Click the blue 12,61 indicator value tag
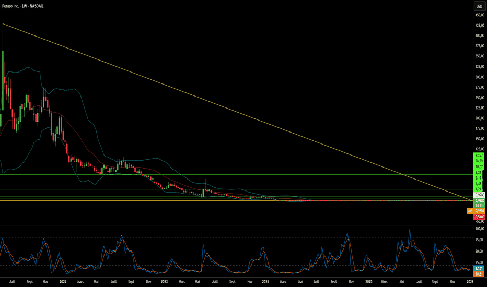The height and width of the screenshot is (287, 487). point(479,268)
